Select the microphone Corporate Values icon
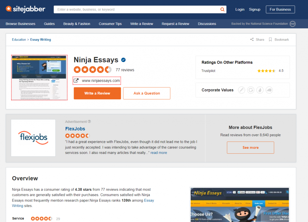 242,90
